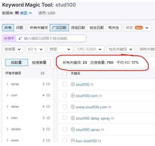Check the box for stud100 spray row
155x146 pixels.
(x=65, y=129)
